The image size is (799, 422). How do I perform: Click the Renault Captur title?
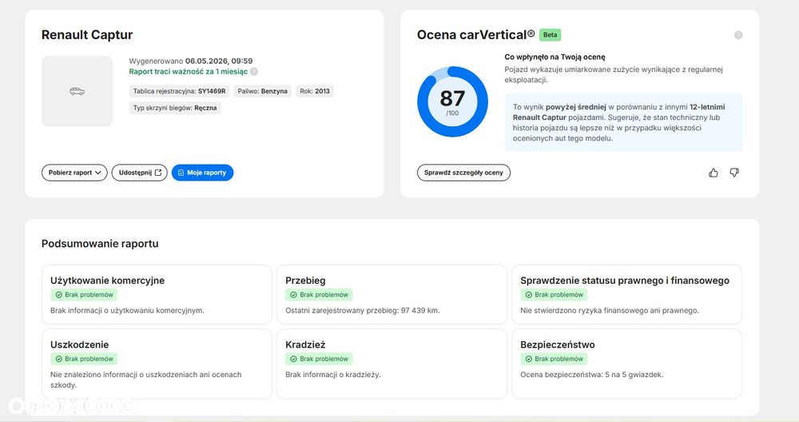pyautogui.click(x=87, y=34)
